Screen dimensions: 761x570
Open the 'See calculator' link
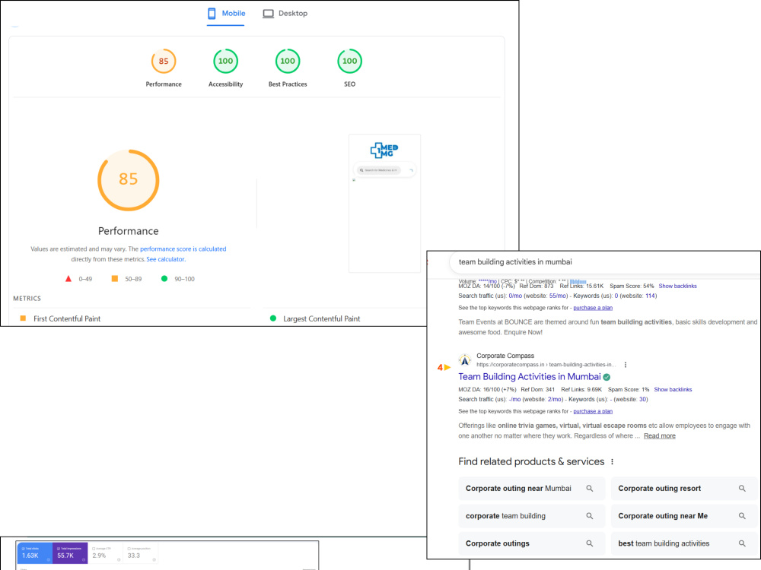click(x=165, y=259)
